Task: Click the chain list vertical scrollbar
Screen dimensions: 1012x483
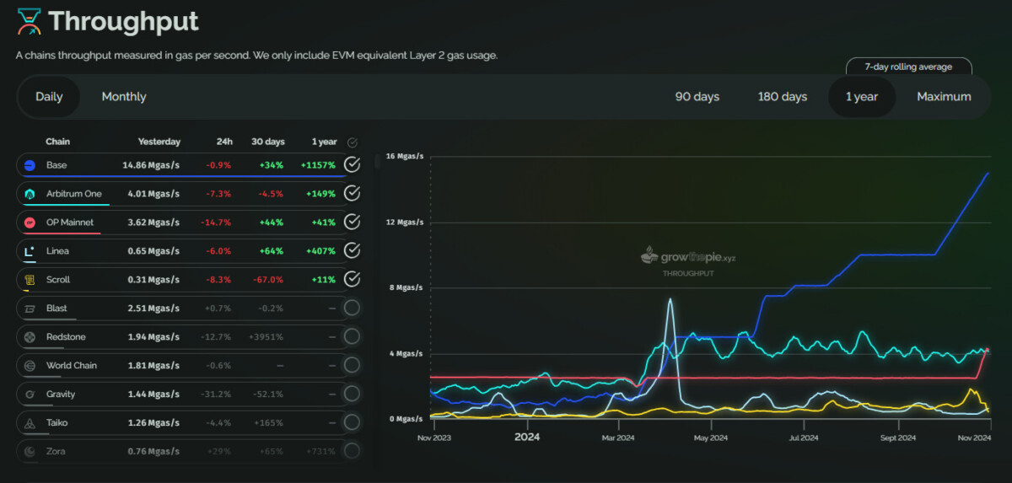Action: 377,161
